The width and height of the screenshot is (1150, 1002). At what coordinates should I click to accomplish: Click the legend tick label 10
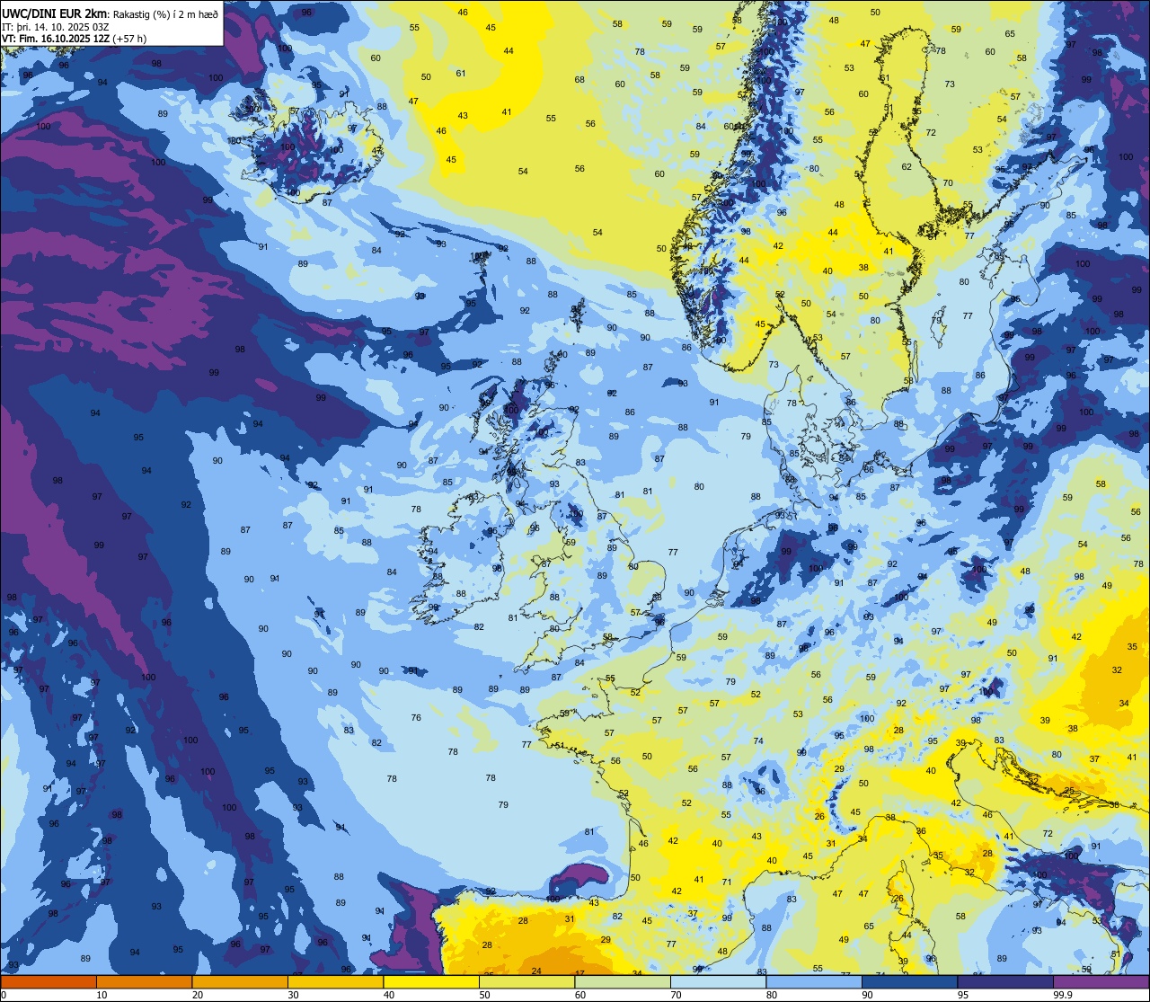(x=102, y=995)
